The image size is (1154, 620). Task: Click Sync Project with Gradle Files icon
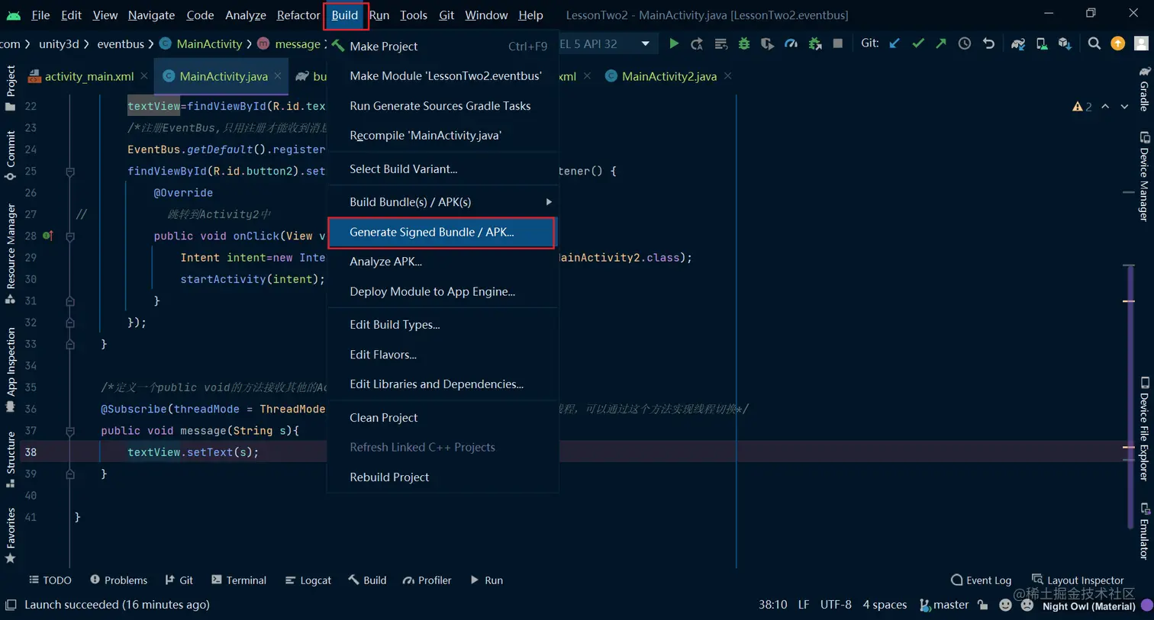click(x=1018, y=43)
